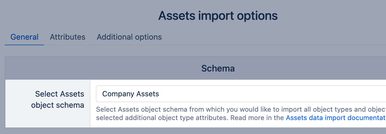Click the Assets import options page title
Viewport: 386px width, 134px height.
[218, 16]
